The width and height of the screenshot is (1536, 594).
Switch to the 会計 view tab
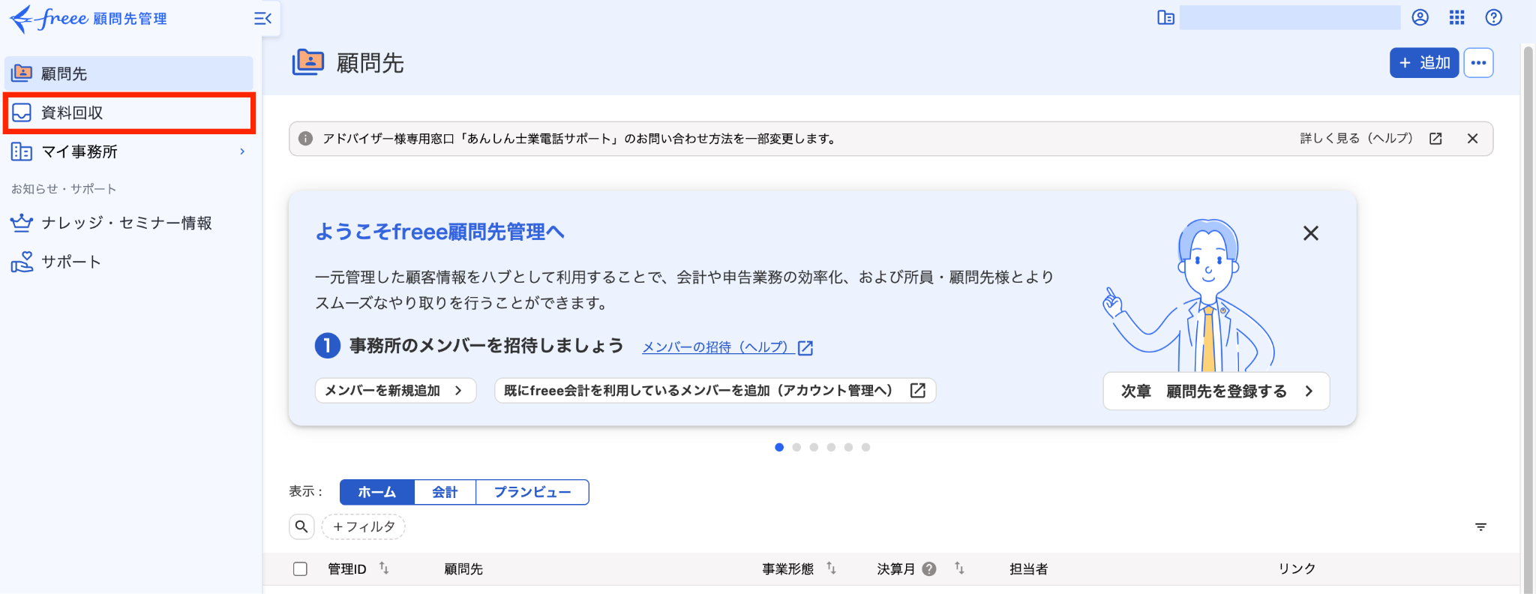(445, 492)
